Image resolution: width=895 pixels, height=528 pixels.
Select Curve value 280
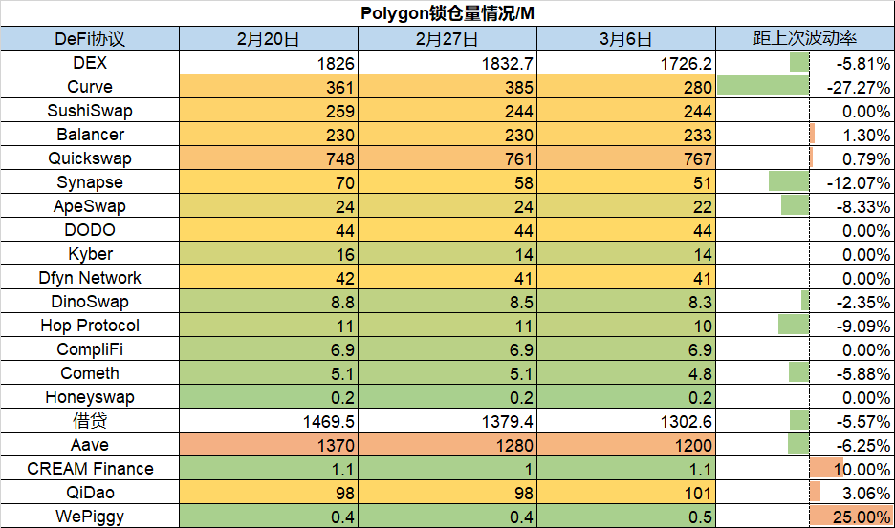[x=625, y=86]
